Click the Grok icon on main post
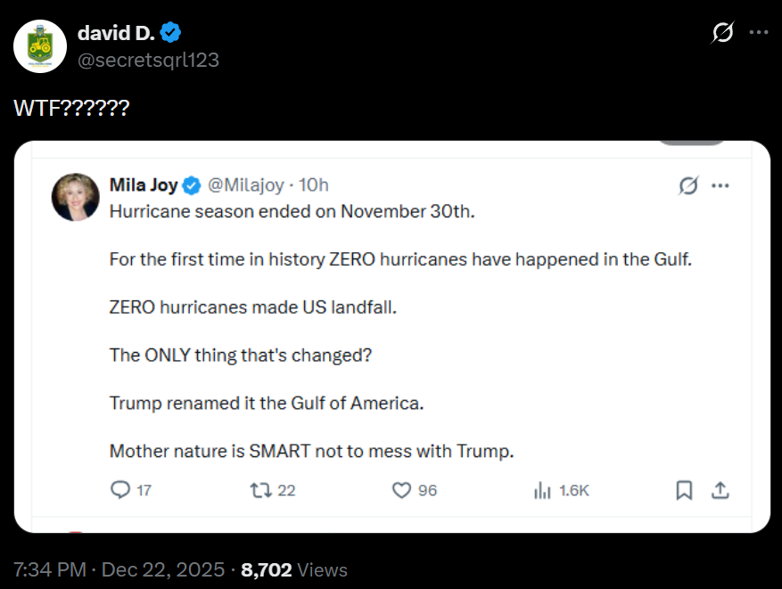Image resolution: width=782 pixels, height=589 pixels. (722, 33)
